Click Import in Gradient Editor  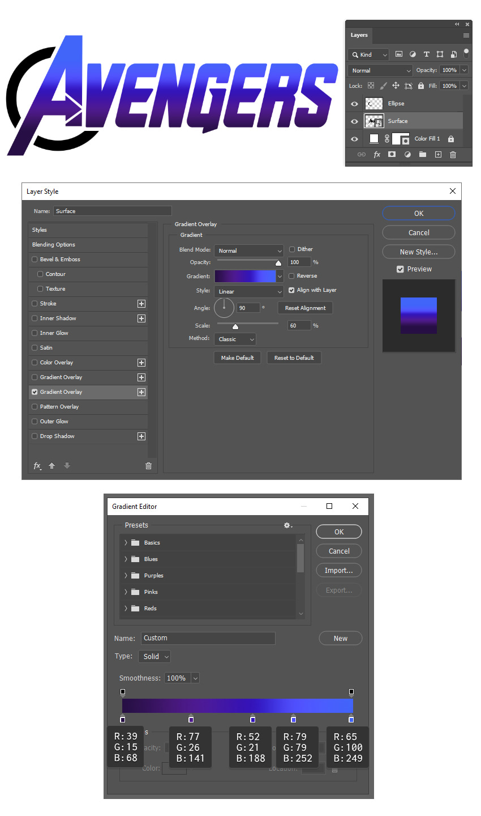click(339, 570)
